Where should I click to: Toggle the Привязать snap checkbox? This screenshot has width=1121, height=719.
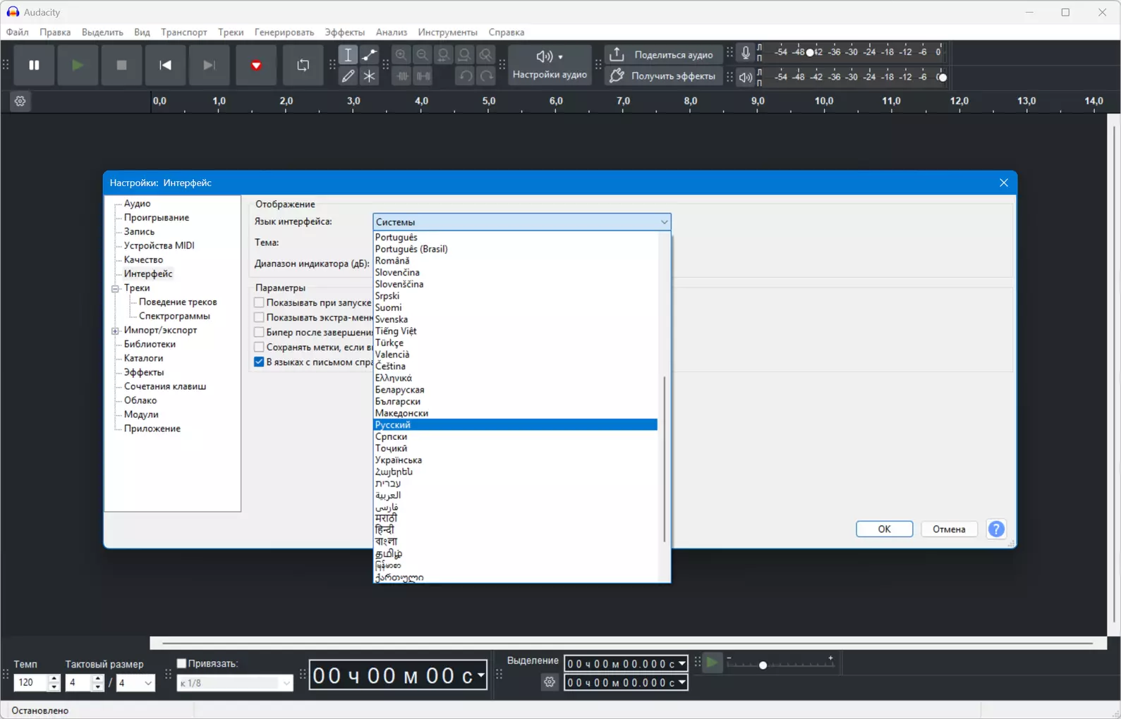[x=181, y=663]
